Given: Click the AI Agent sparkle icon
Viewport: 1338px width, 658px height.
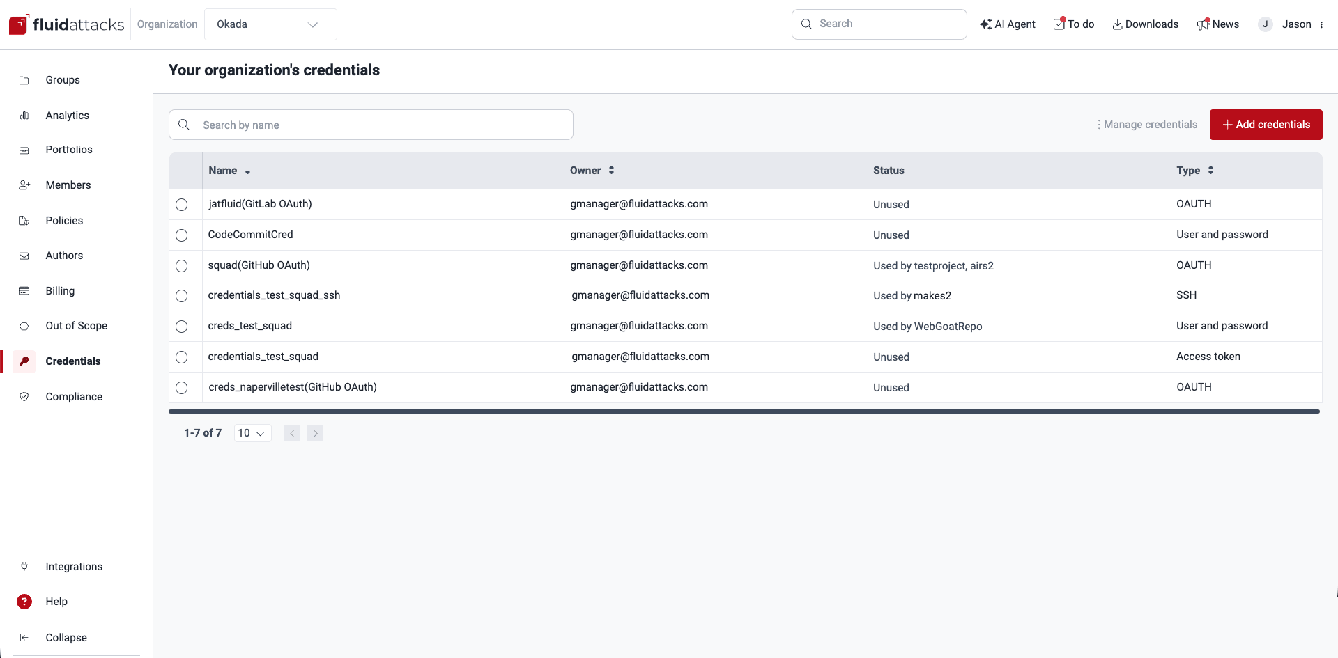Looking at the screenshot, I should click(x=985, y=24).
